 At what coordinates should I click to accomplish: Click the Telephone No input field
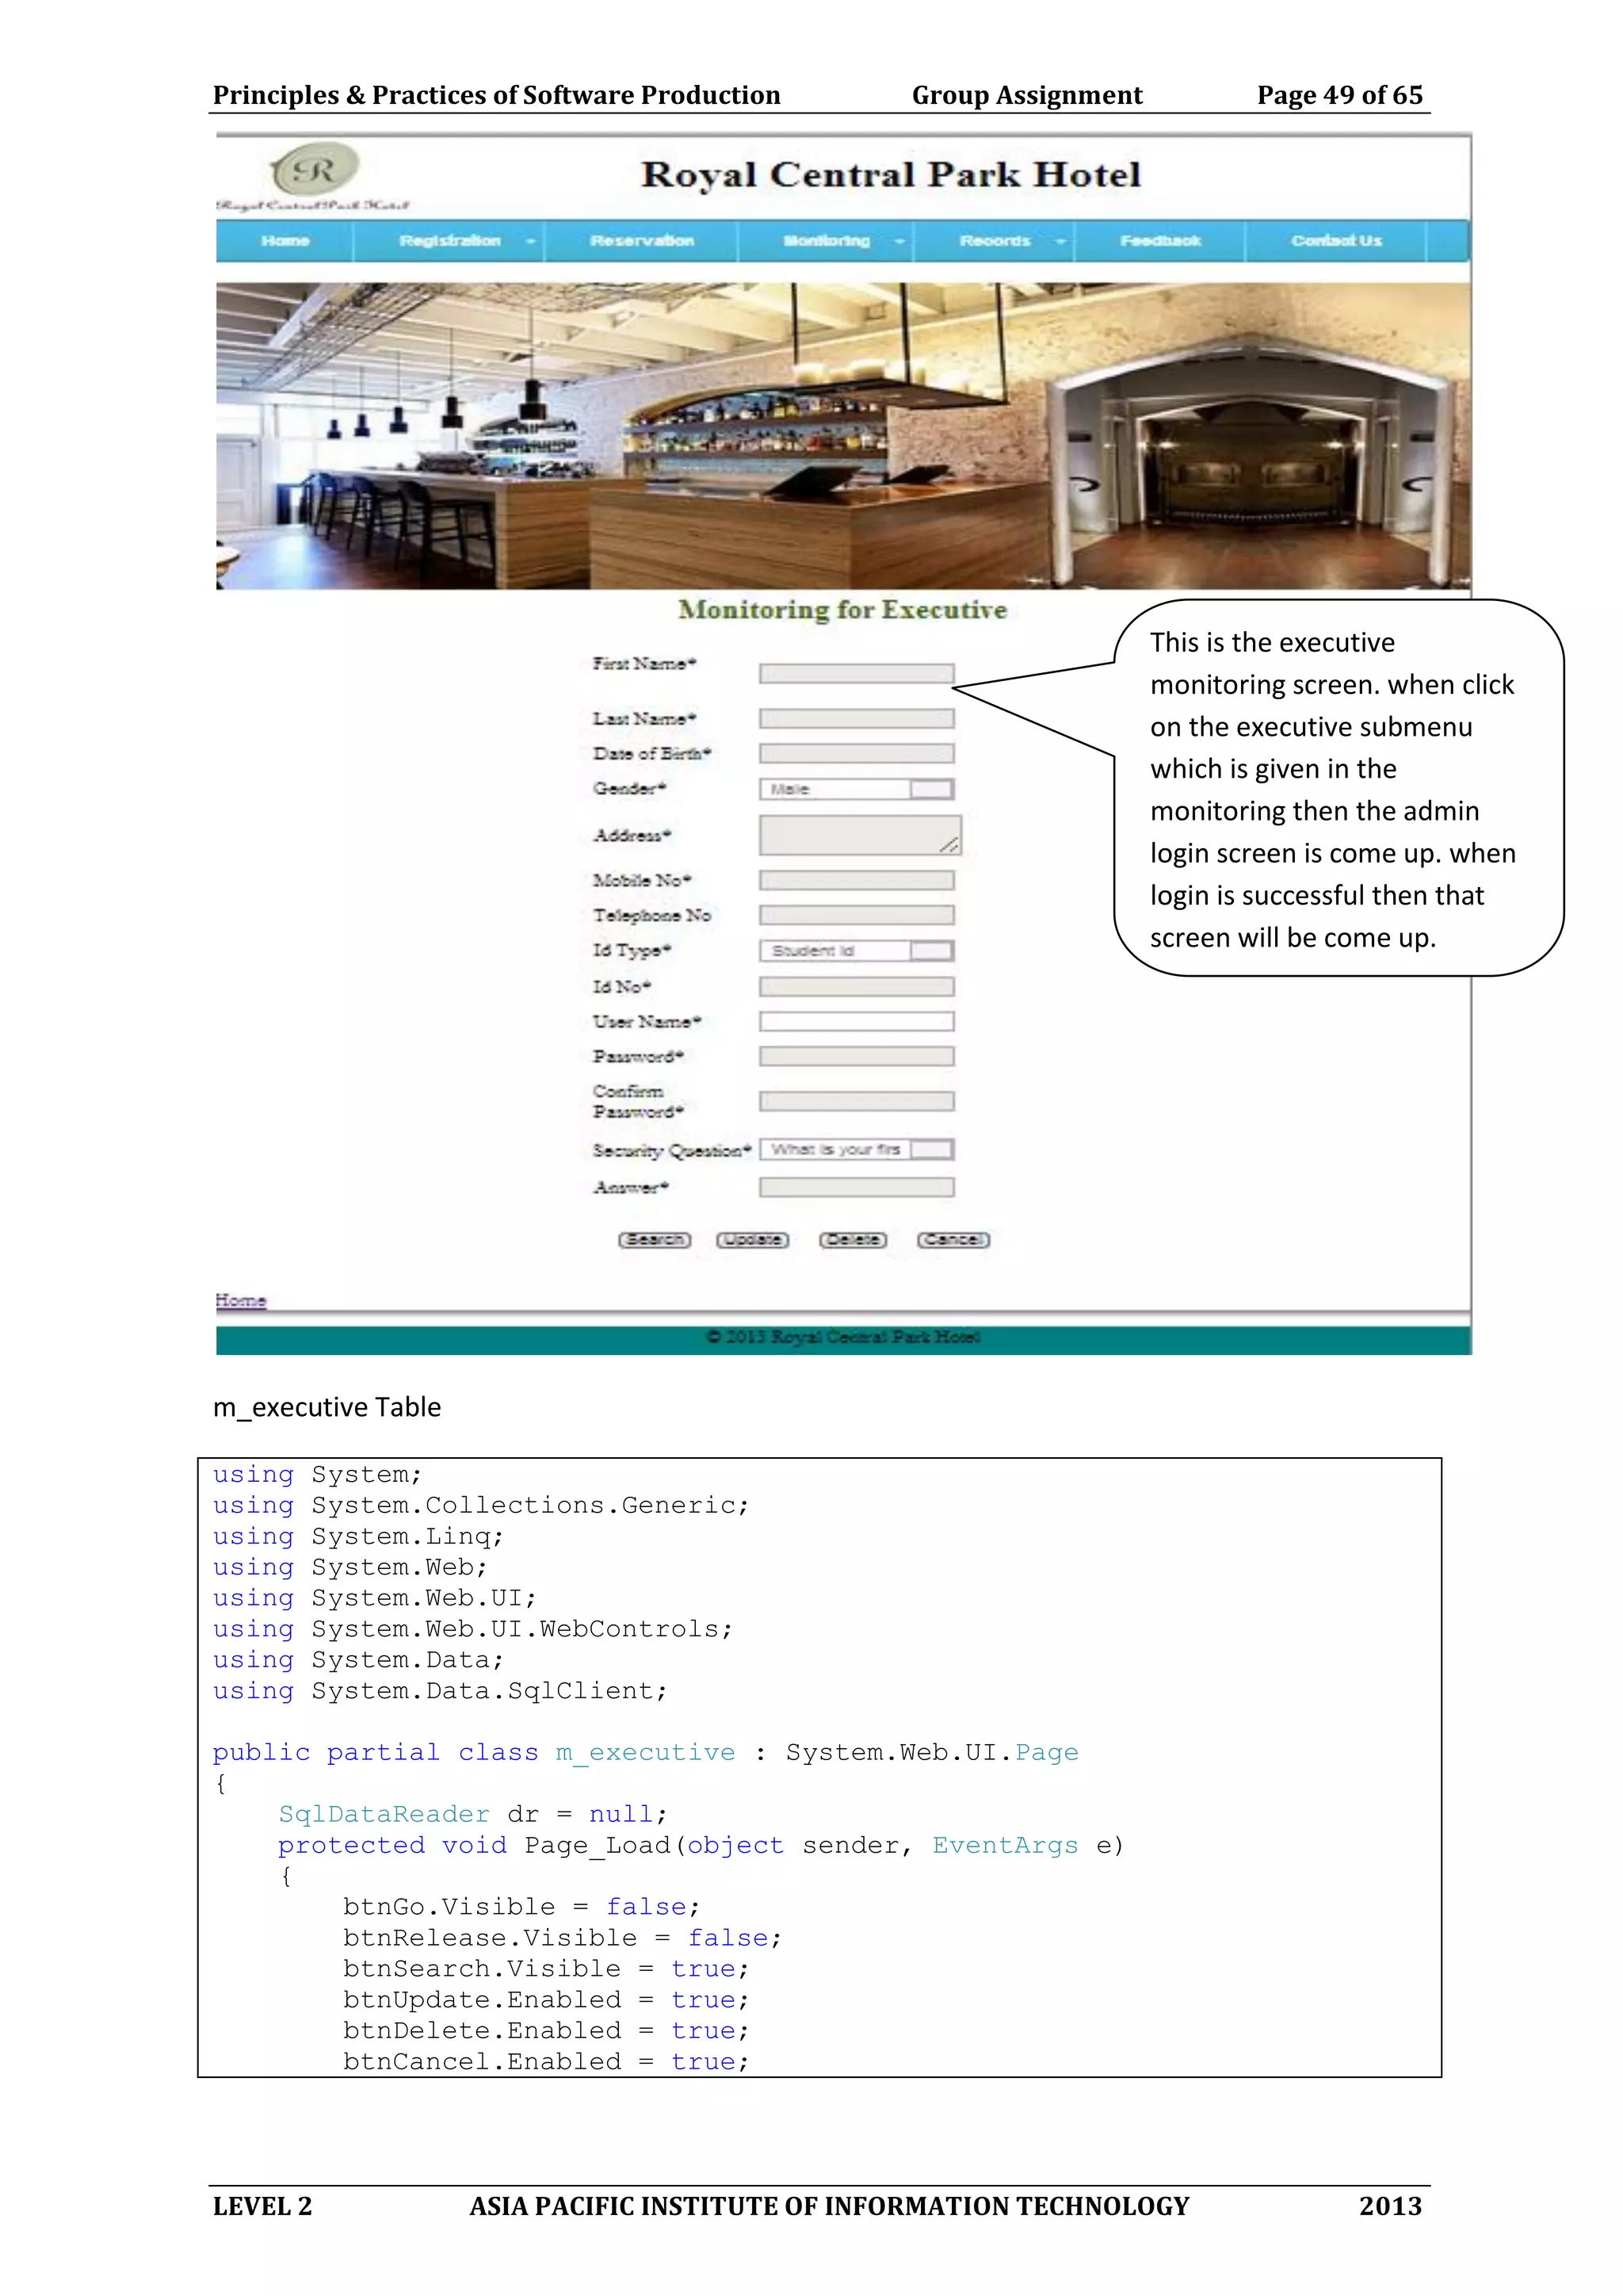857,916
